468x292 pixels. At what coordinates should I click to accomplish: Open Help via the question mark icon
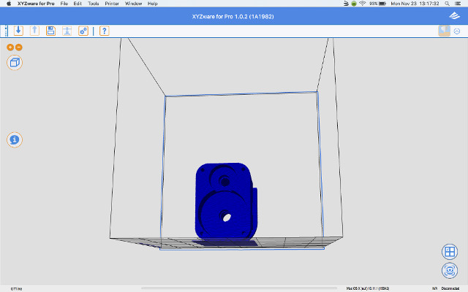pos(104,31)
